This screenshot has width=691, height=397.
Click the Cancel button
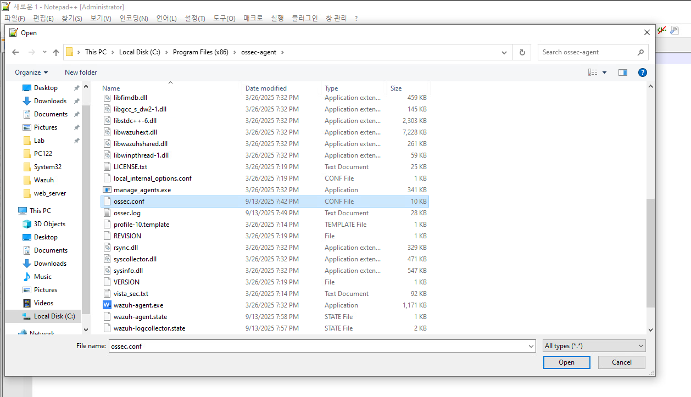pyautogui.click(x=622, y=362)
